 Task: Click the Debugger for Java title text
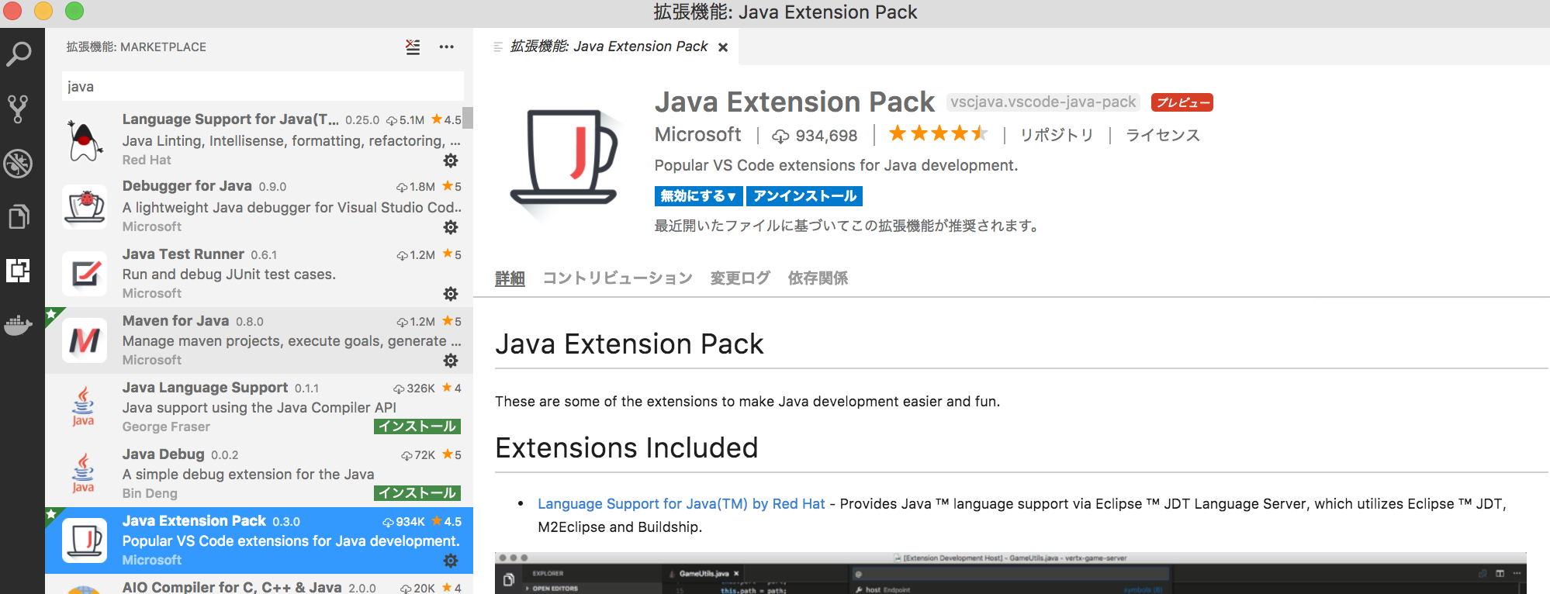tap(187, 186)
